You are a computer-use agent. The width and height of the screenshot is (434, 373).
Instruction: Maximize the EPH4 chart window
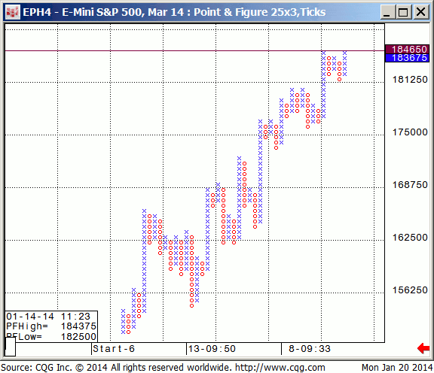tap(403, 13)
